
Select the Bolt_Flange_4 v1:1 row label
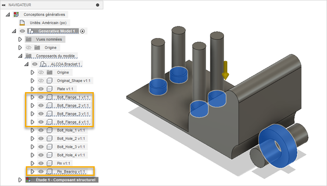pyautogui.click(x=73, y=122)
